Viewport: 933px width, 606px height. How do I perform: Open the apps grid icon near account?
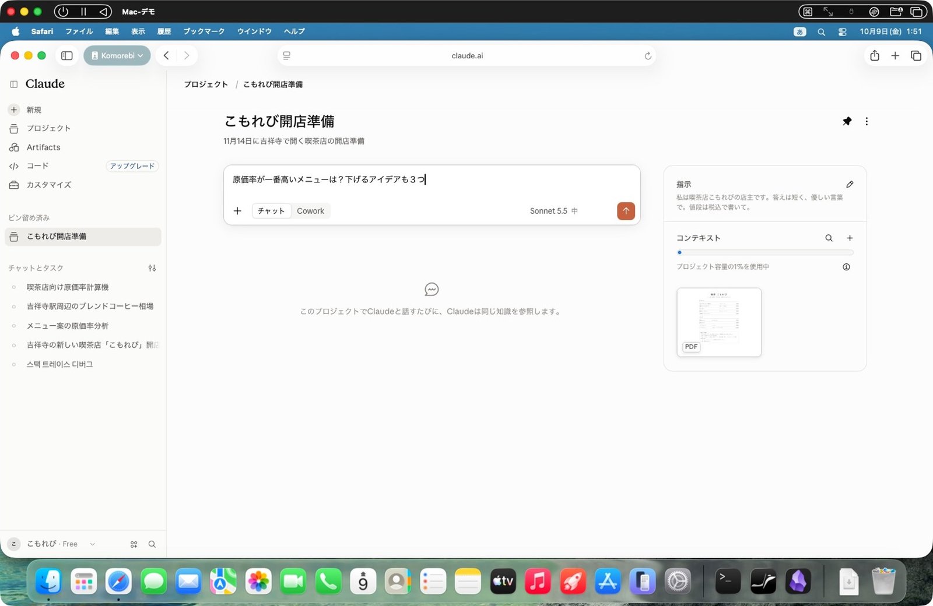coord(134,544)
